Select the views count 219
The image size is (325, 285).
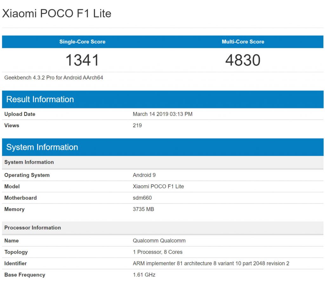[137, 126]
